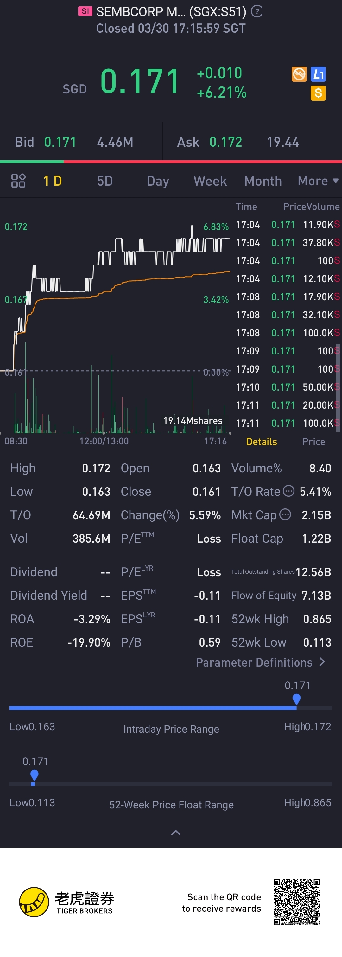
Task: Tap the Closed 03/30 17:15:59 SGT status
Action: click(x=171, y=28)
